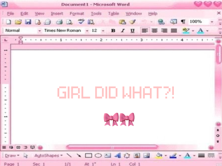Open the Help menu
This screenshot has height=166, width=222.
(x=153, y=13)
